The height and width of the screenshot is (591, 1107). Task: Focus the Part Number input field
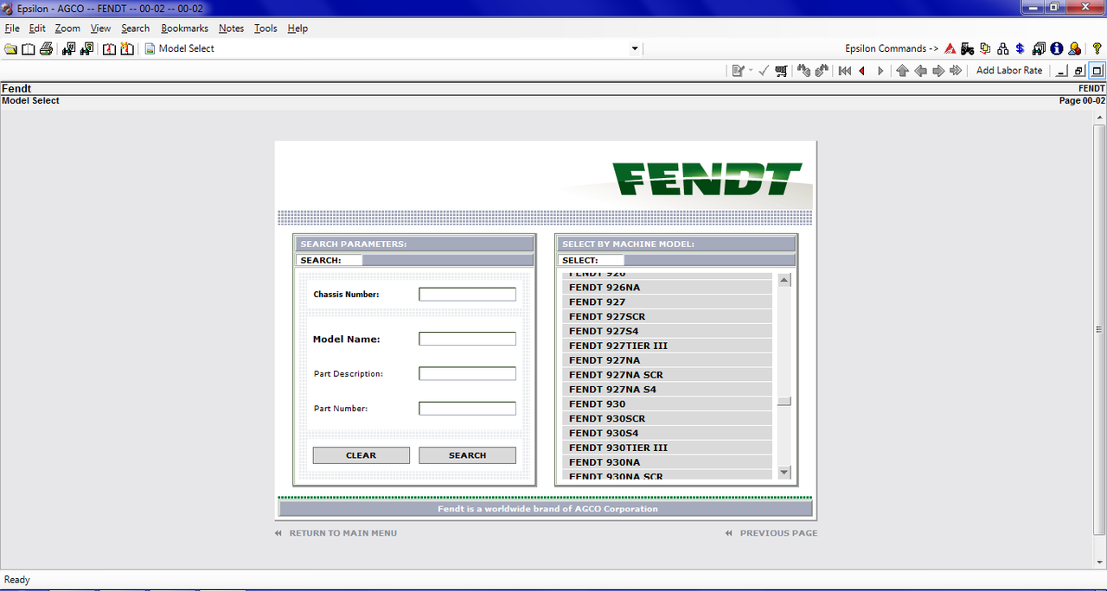468,409
